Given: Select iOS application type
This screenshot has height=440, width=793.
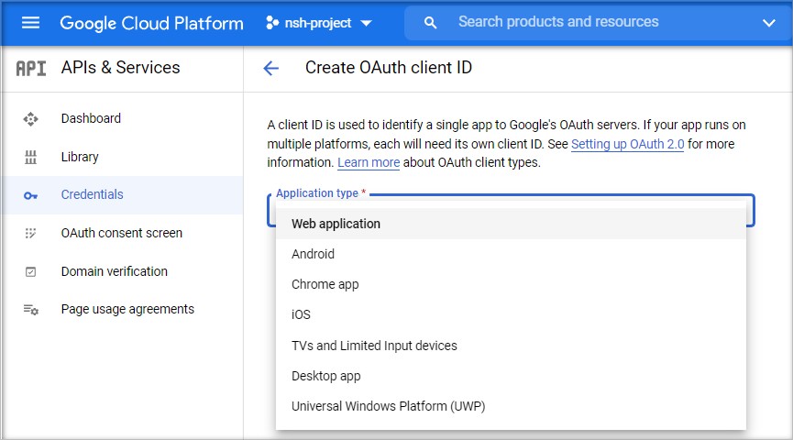Looking at the screenshot, I should coord(511,314).
